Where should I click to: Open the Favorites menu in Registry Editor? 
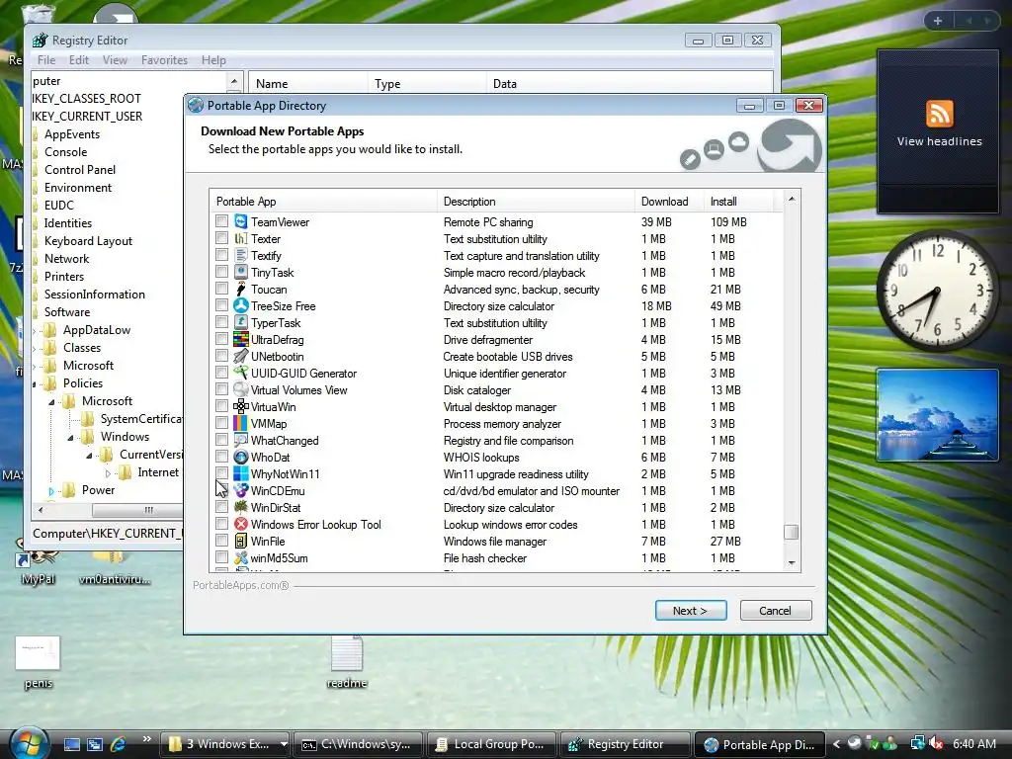coord(165,60)
